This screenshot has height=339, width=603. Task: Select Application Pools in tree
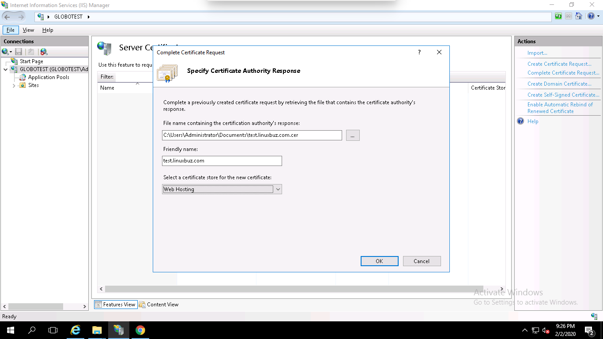pyautogui.click(x=49, y=77)
